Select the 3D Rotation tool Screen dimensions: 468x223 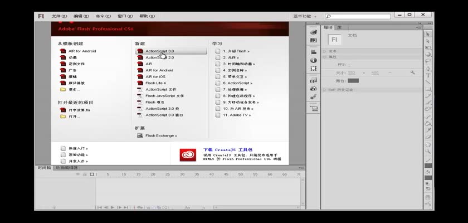(428, 54)
